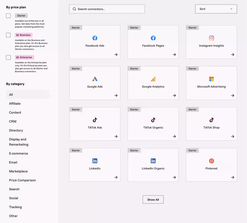247x223 pixels.
Task: Open Google Ads via its arrow icon
Action: [116, 95]
